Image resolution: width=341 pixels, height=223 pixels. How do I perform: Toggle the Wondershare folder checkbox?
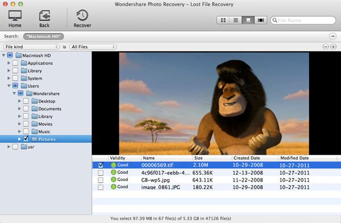[x=20, y=93]
